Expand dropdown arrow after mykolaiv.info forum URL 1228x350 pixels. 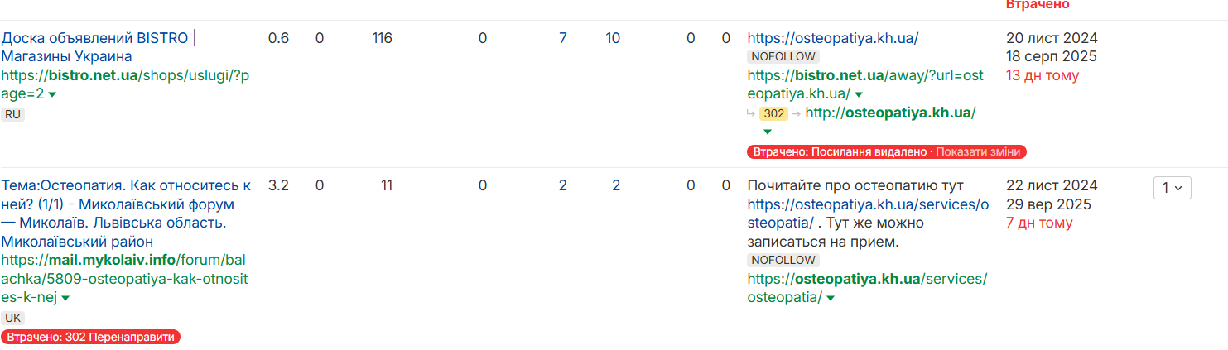65,298
